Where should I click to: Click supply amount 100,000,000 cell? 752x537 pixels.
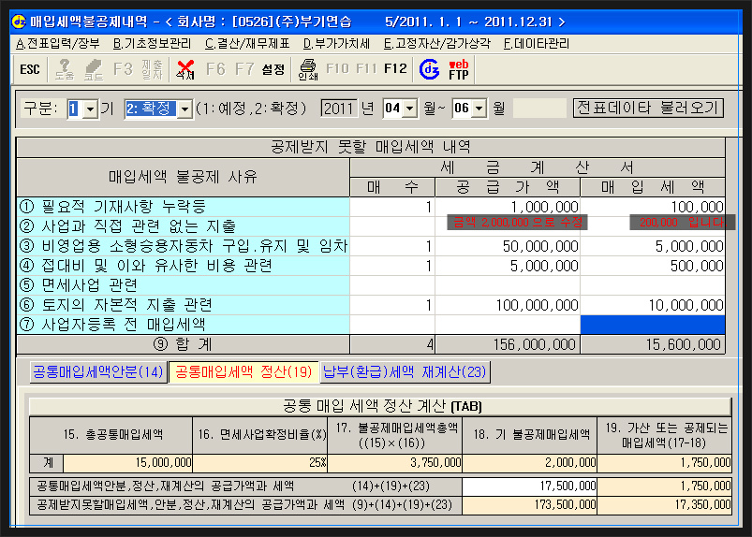point(508,305)
